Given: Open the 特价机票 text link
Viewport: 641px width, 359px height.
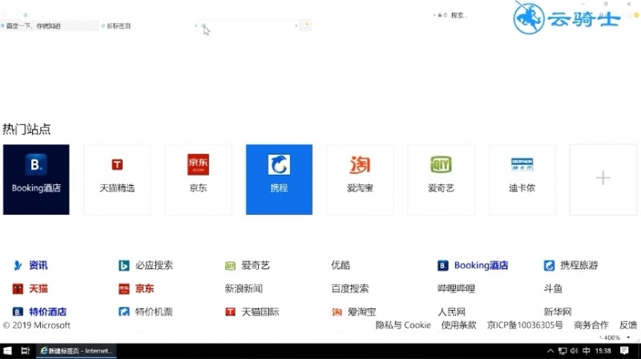Looking at the screenshot, I should (x=154, y=312).
